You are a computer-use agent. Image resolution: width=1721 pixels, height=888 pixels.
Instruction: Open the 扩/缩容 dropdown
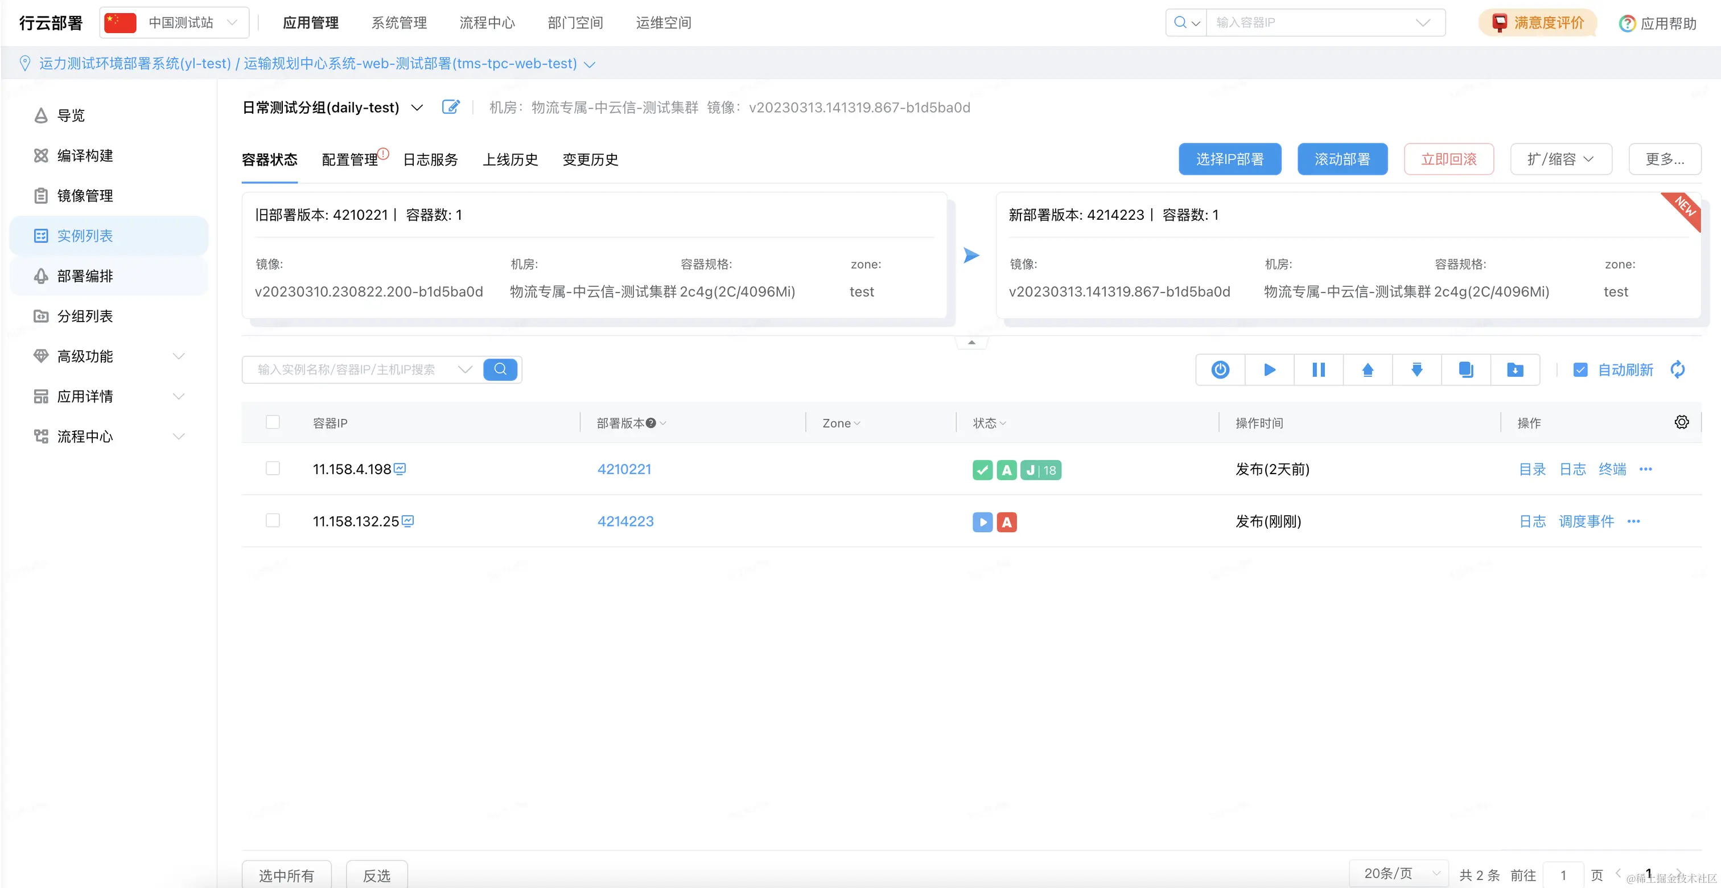[x=1561, y=159]
